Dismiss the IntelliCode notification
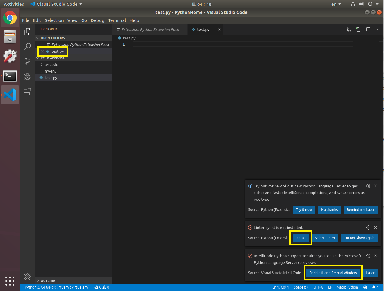384x291 pixels. (376, 256)
